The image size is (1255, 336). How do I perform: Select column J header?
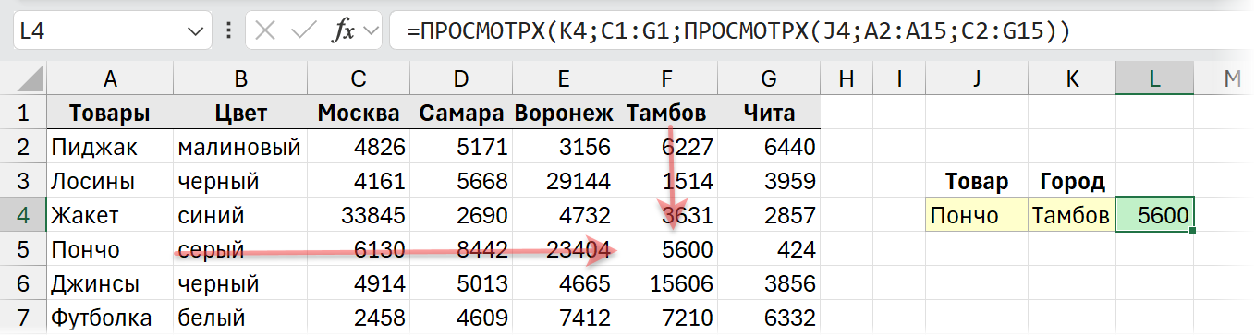pos(976,79)
